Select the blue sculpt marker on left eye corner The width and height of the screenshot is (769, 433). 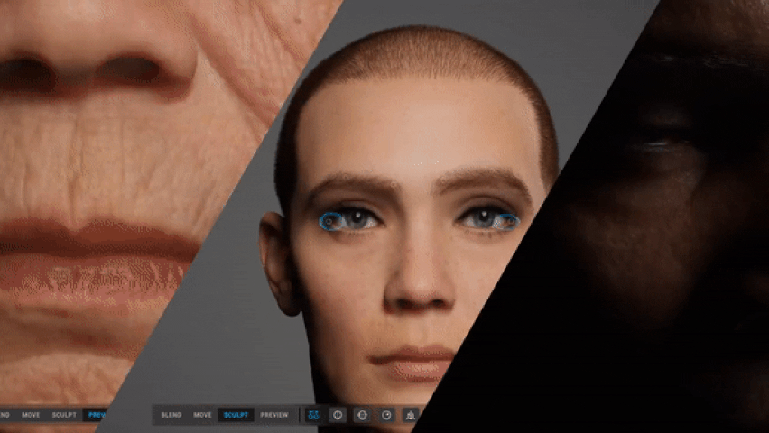point(329,222)
